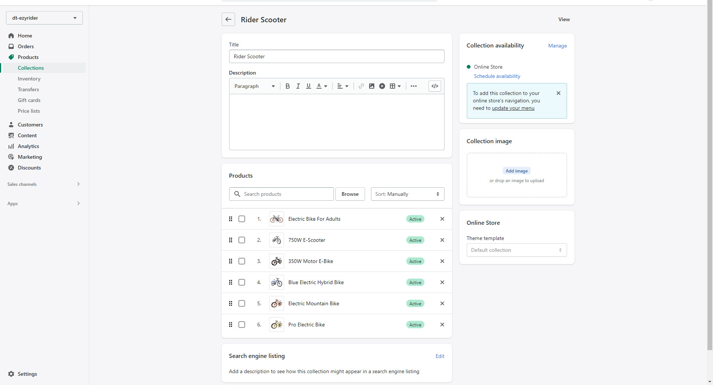Viewport: 713px width, 385px height.
Task: Open the Schedule availability link
Action: (x=497, y=76)
